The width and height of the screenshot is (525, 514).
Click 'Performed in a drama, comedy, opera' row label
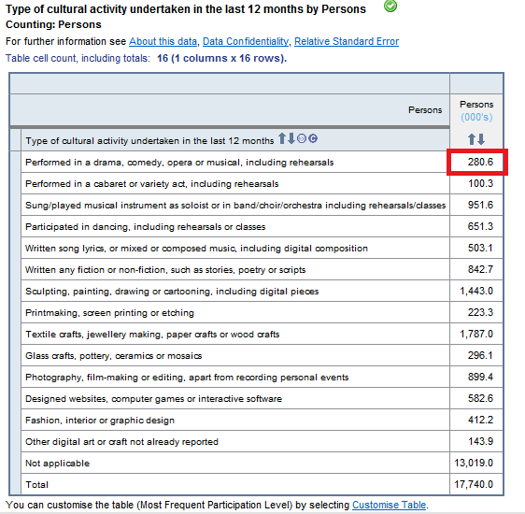179,163
